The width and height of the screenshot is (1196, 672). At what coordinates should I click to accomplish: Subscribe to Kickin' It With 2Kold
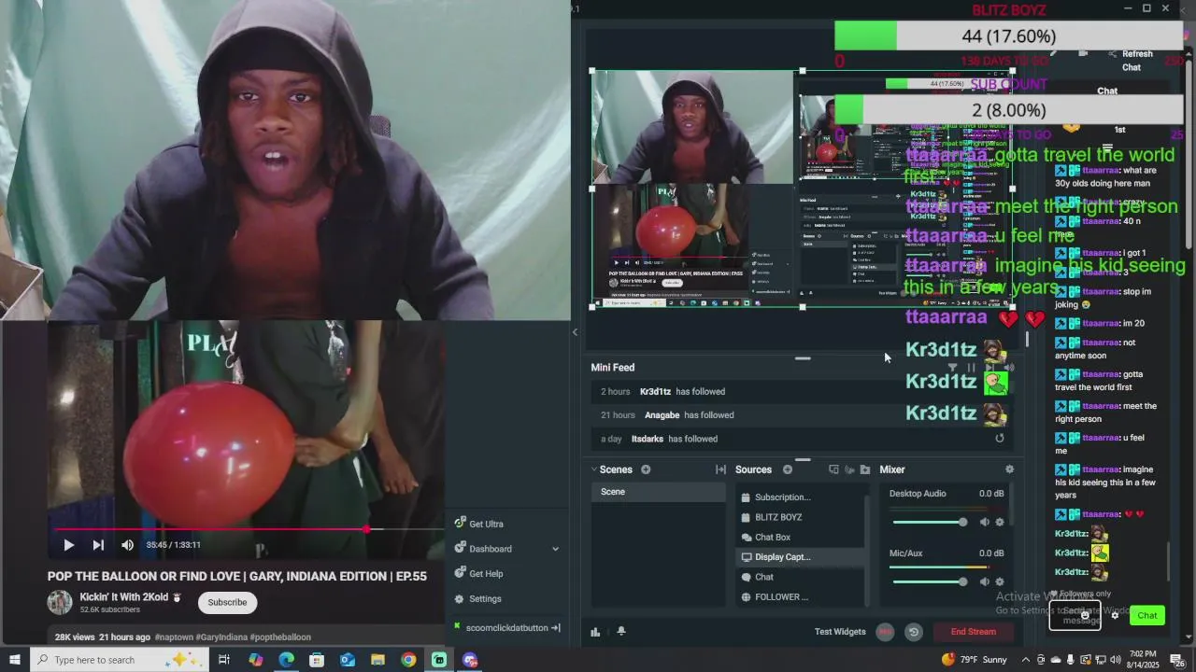(227, 602)
